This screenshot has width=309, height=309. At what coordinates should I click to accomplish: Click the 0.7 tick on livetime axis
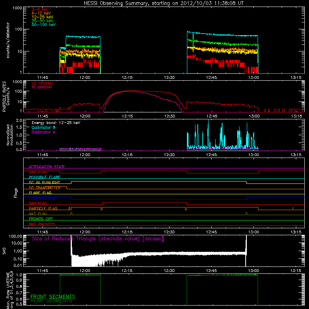19,292
